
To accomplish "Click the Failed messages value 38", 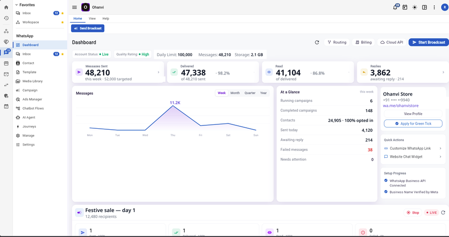I will [x=370, y=150].
